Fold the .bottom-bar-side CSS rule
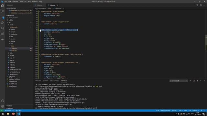The width and height of the screenshot is (207, 116). click(39, 63)
